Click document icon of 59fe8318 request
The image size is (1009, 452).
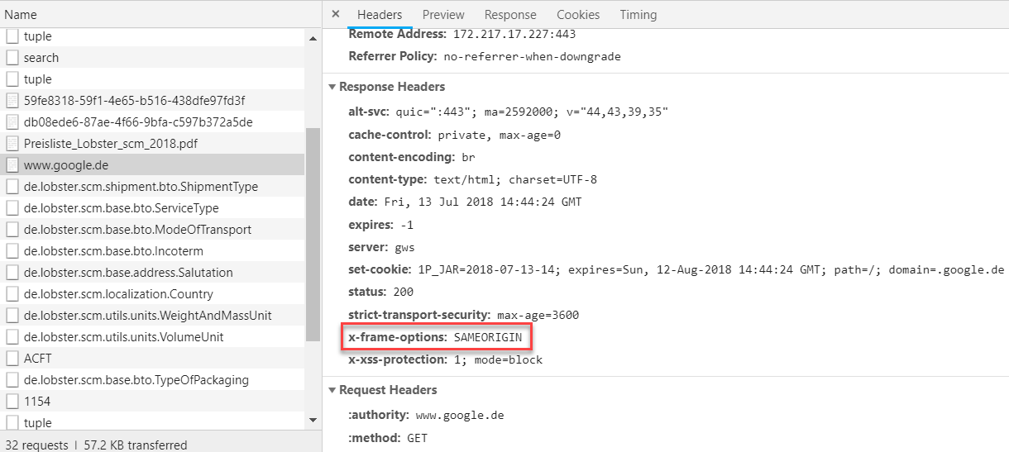tap(12, 101)
